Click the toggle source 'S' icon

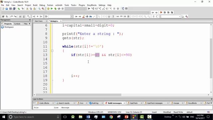pyautogui.click(x=153, y=16)
